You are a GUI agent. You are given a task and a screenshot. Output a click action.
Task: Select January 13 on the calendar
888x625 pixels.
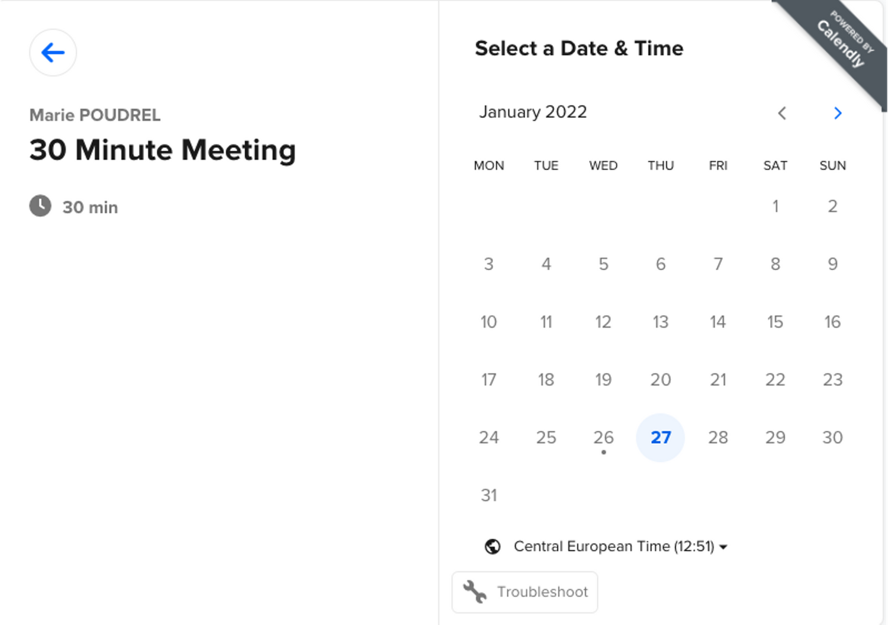660,322
